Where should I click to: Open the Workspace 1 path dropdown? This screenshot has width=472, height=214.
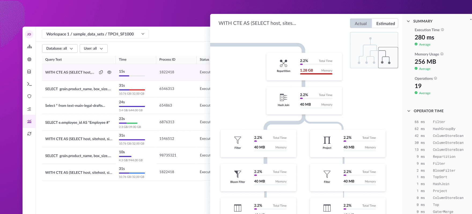coord(95,34)
